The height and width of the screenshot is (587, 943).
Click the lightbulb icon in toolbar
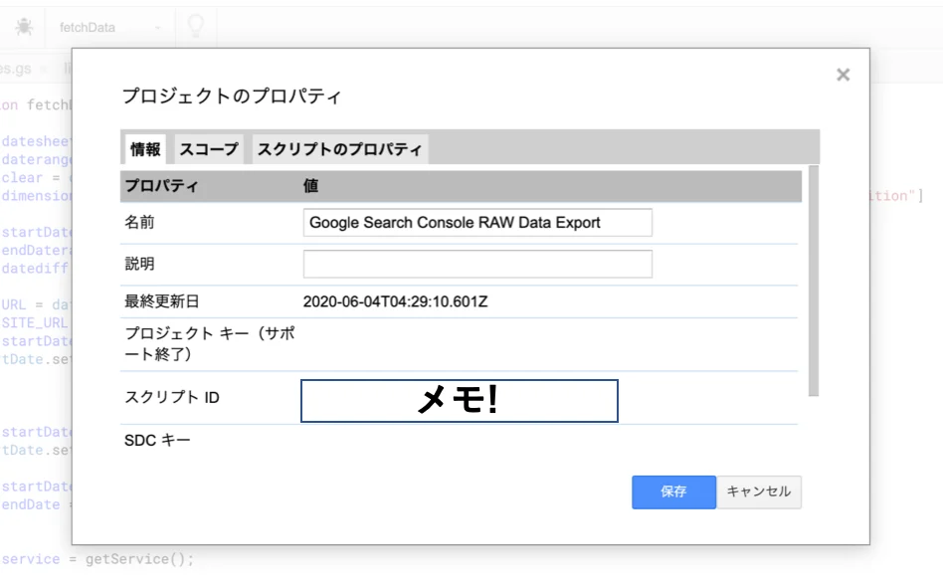(x=195, y=27)
